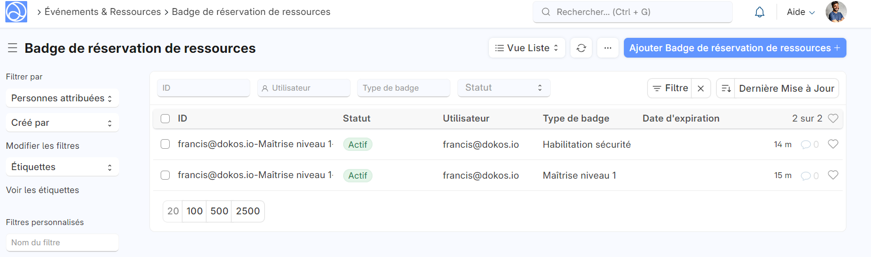Image resolution: width=871 pixels, height=257 pixels.
Task: Focus the ID filter field
Action: point(203,88)
